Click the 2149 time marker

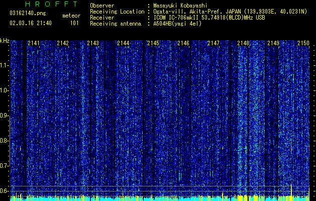273,43
